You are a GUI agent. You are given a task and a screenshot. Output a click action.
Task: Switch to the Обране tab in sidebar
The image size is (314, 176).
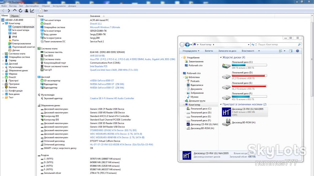tap(15, 16)
